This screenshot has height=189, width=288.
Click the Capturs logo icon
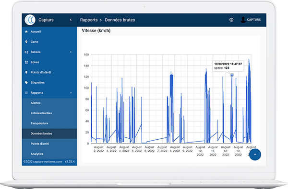[30, 20]
